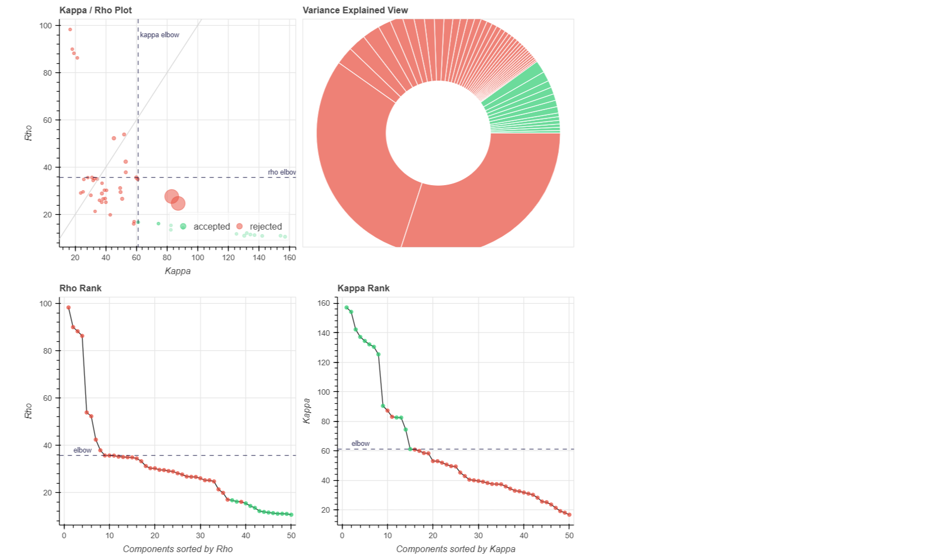Select last green point in Rho Rank plot

click(x=291, y=515)
